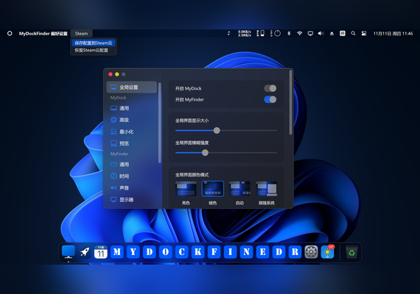Click the music note icon in the menu bar
The image size is (420, 294).
[x=228, y=33]
